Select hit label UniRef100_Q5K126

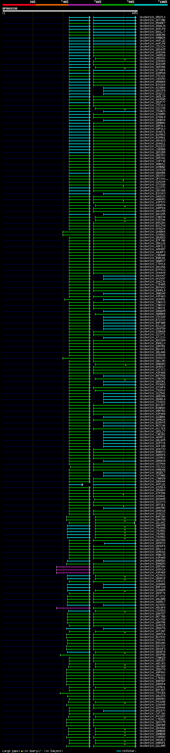pos(152,244)
